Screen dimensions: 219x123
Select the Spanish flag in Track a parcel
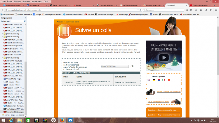pos(169,80)
